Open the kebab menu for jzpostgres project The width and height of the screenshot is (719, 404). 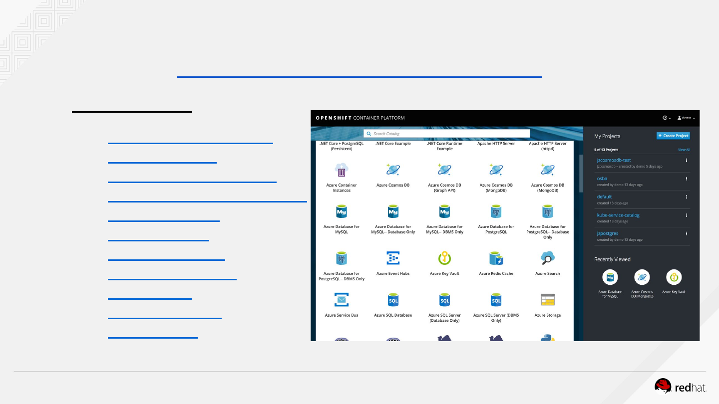687,233
